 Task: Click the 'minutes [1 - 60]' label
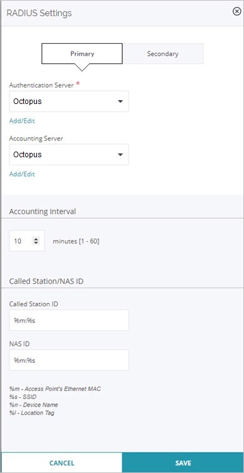76,241
